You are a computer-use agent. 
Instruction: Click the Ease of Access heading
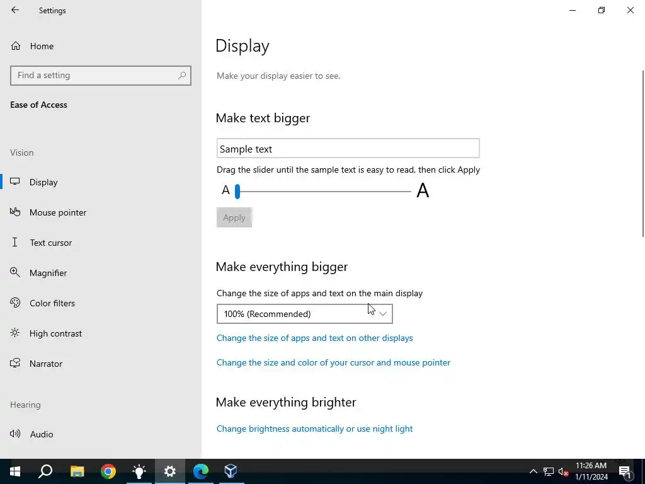(x=38, y=105)
